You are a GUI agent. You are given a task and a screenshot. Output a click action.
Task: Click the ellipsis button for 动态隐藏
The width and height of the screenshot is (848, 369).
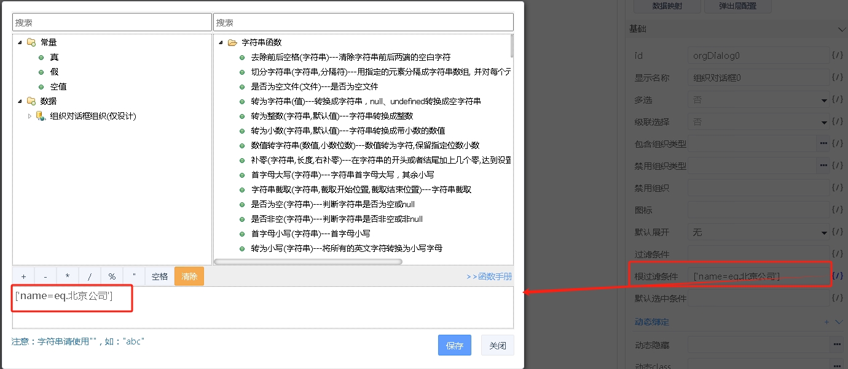[x=837, y=344]
